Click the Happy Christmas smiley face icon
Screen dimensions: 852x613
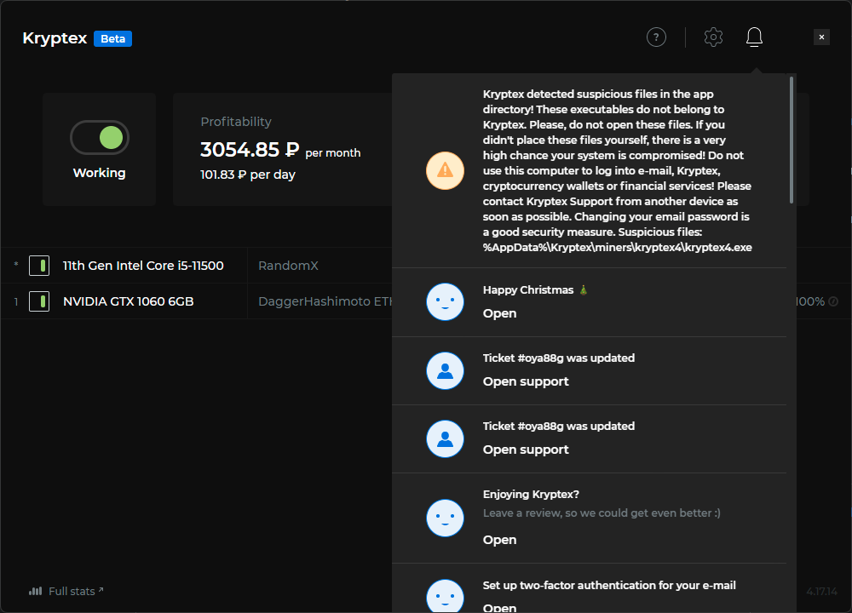click(x=445, y=302)
